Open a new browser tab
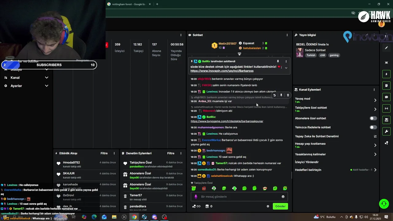The width and height of the screenshot is (393, 221). [157, 4]
